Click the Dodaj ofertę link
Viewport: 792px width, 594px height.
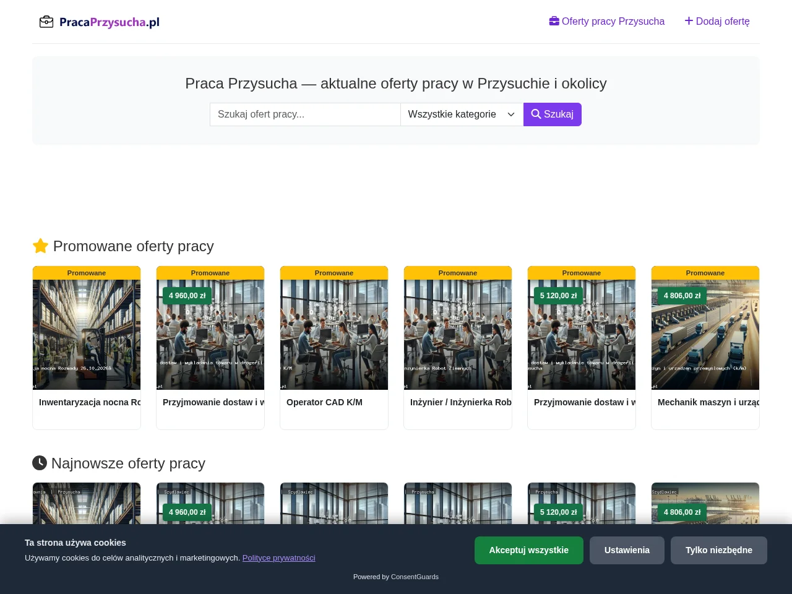click(x=717, y=21)
